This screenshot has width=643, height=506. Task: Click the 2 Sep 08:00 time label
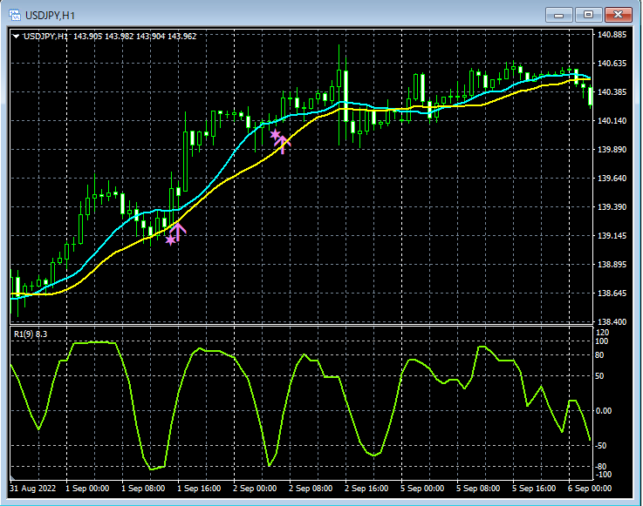click(x=311, y=489)
